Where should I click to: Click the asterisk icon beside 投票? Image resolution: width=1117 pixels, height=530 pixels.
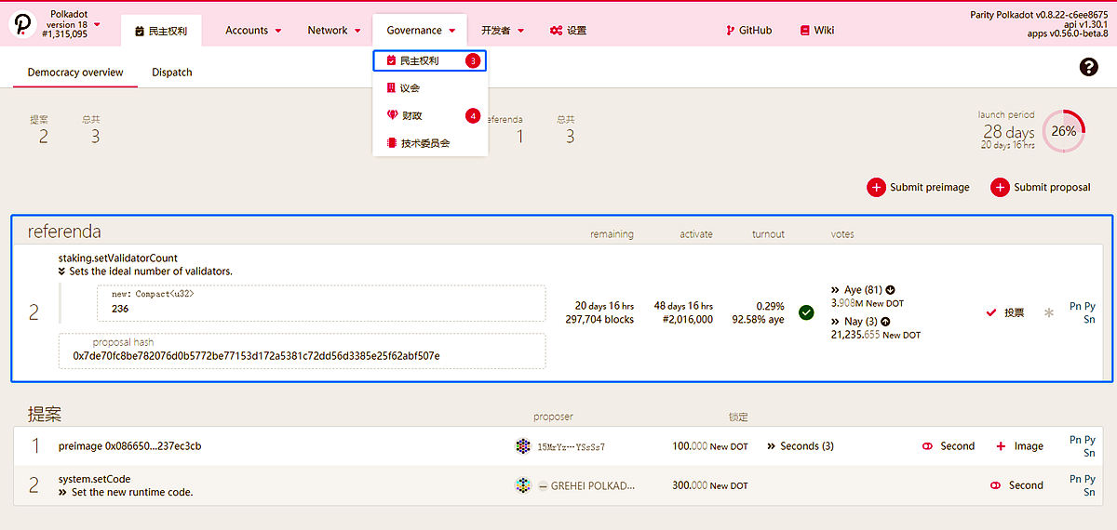(x=1049, y=312)
